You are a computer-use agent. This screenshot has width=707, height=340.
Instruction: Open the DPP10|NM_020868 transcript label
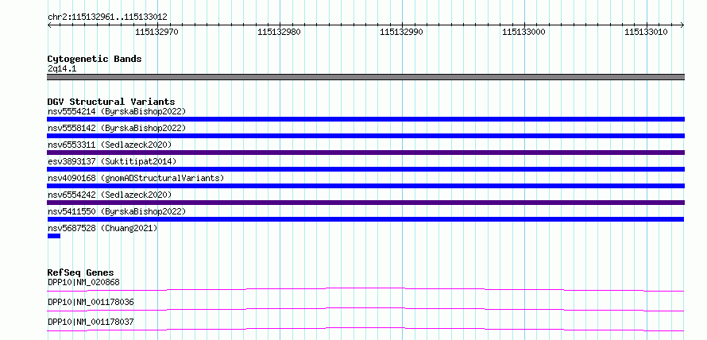83,282
